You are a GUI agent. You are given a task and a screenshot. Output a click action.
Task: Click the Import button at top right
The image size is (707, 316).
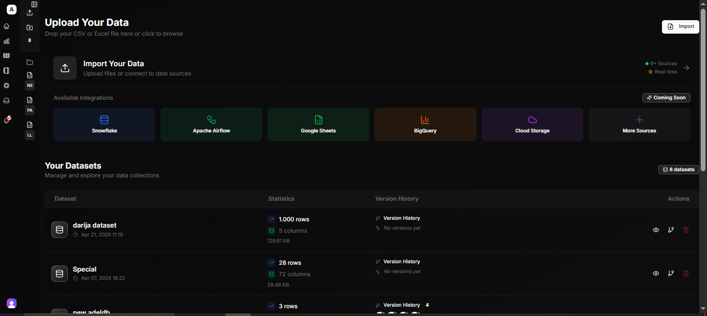pos(681,26)
